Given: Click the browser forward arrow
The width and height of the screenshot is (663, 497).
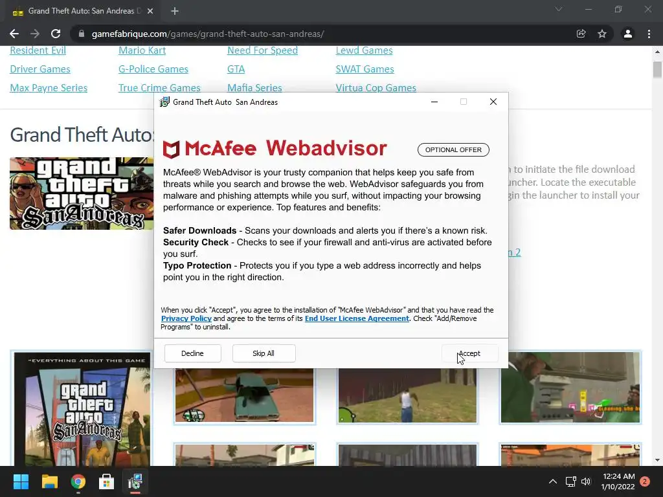Looking at the screenshot, I should 35,34.
